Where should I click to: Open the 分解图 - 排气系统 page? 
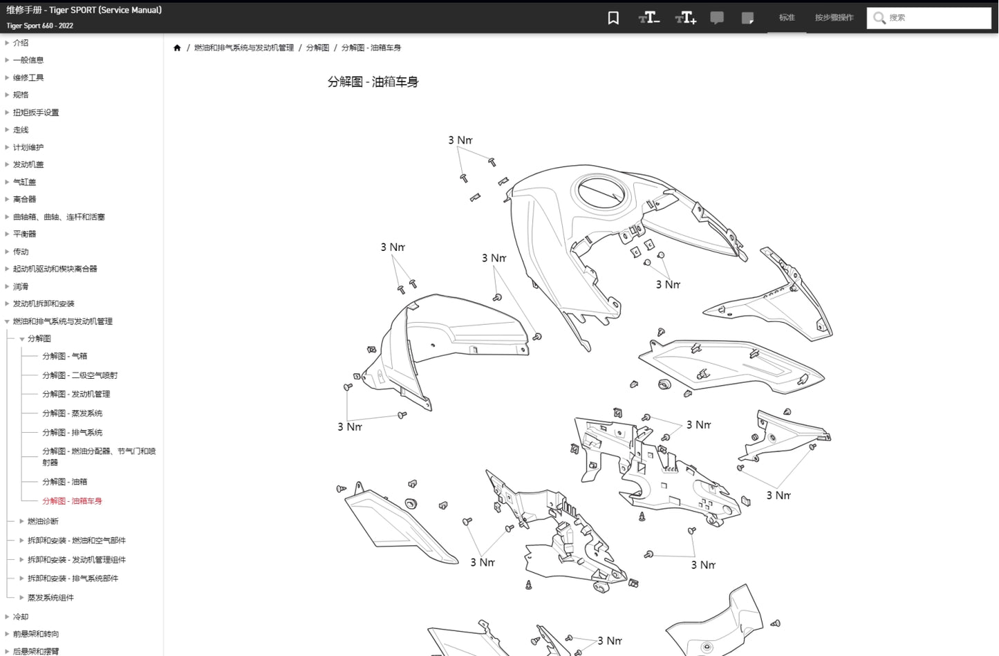point(72,432)
